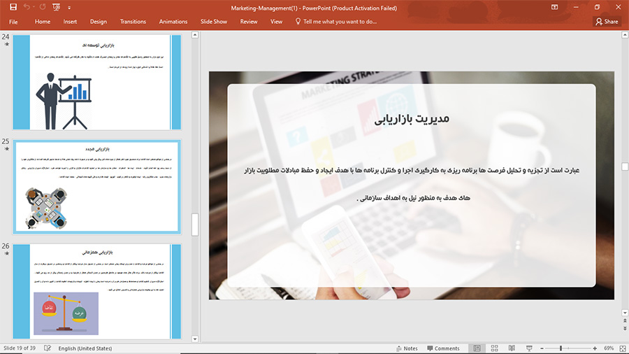This screenshot has height=354, width=629.
Task: Open Reading View from the status bar
Action: (512, 348)
